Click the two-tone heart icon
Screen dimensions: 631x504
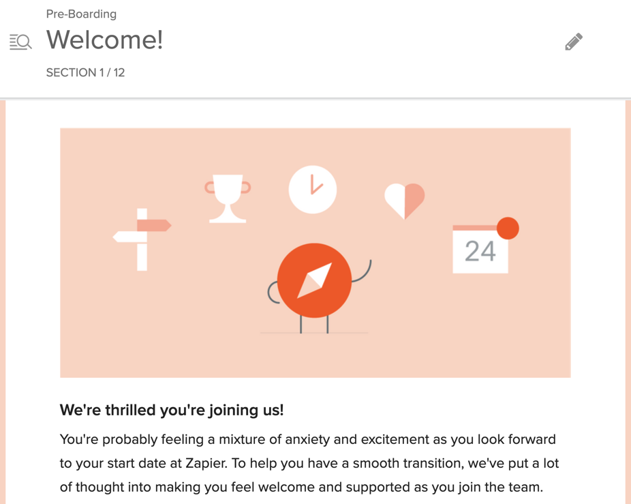[405, 201]
